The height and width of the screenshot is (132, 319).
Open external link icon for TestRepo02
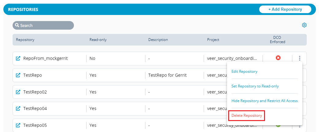(18, 92)
